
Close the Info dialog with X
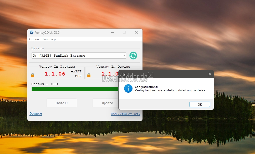pyautogui.click(x=210, y=74)
